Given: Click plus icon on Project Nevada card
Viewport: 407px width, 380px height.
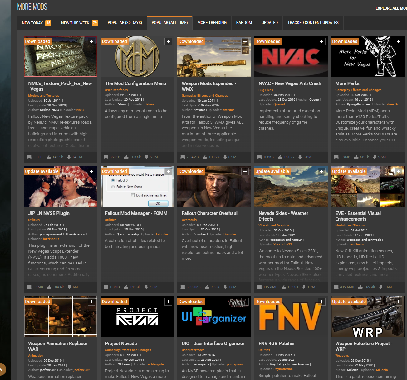Looking at the screenshot, I should tap(168, 302).
